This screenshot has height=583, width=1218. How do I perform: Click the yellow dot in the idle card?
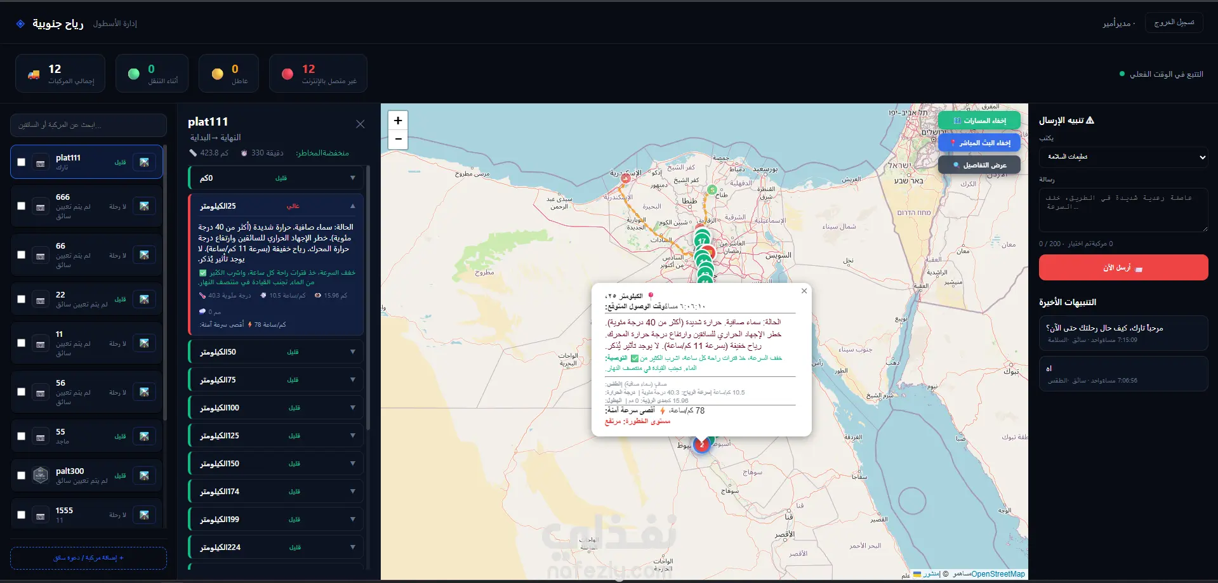[x=217, y=74]
